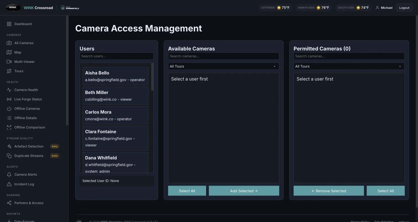This screenshot has height=222, width=418.
Task: Click the Citywide 75°F temperature
Action: click(x=286, y=8)
